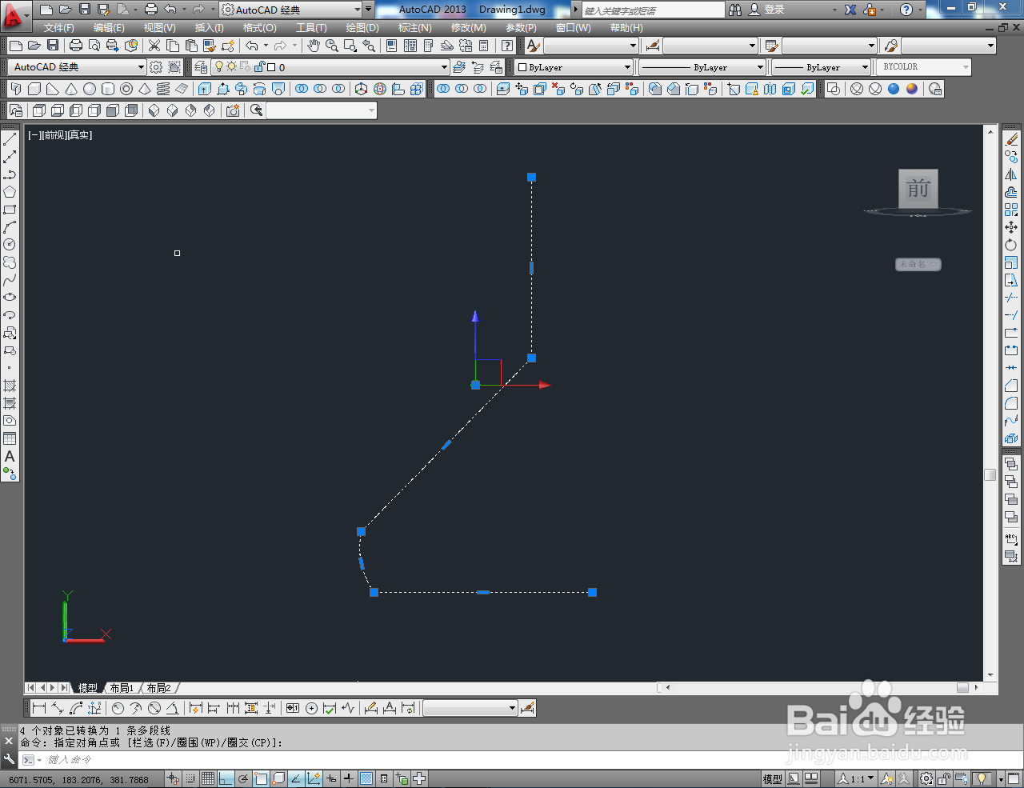The image size is (1024, 788).
Task: Click the Move tool in modify toolbar
Action: (1011, 227)
